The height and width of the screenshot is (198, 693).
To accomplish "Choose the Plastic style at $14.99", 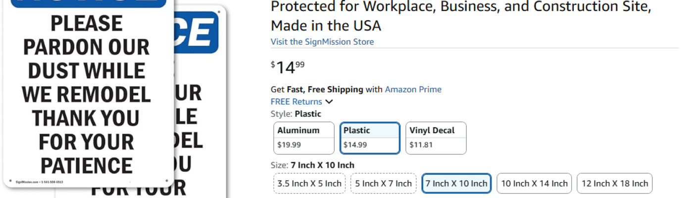I will [370, 138].
